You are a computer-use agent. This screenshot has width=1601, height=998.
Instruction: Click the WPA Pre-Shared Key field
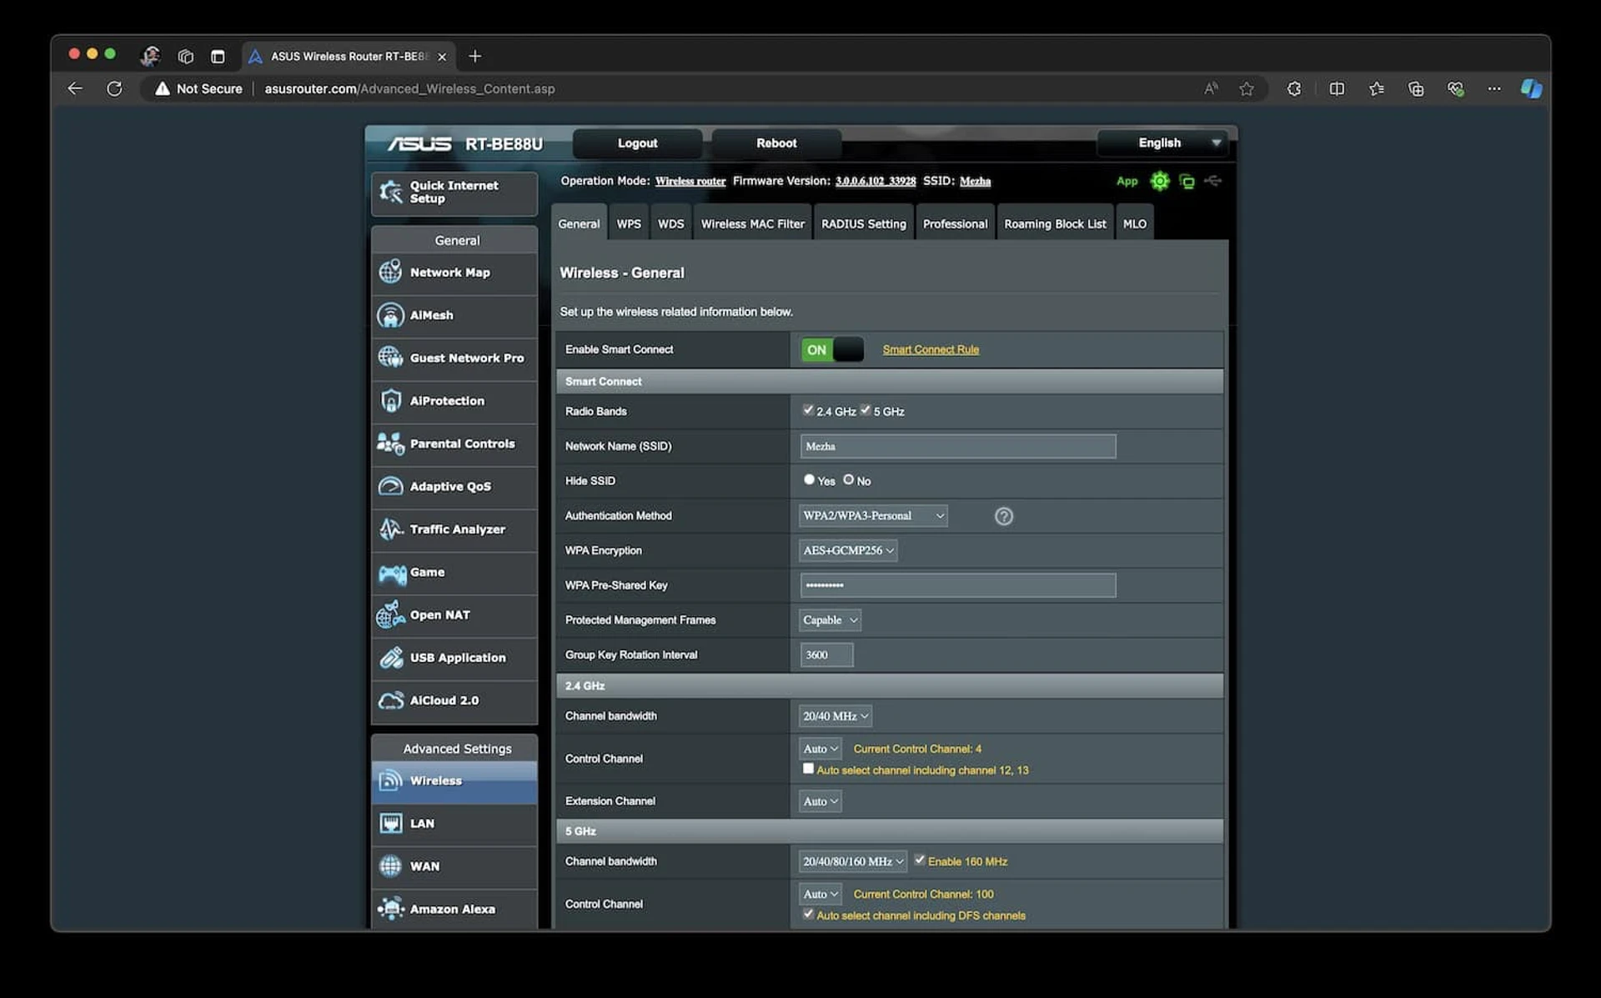957,585
